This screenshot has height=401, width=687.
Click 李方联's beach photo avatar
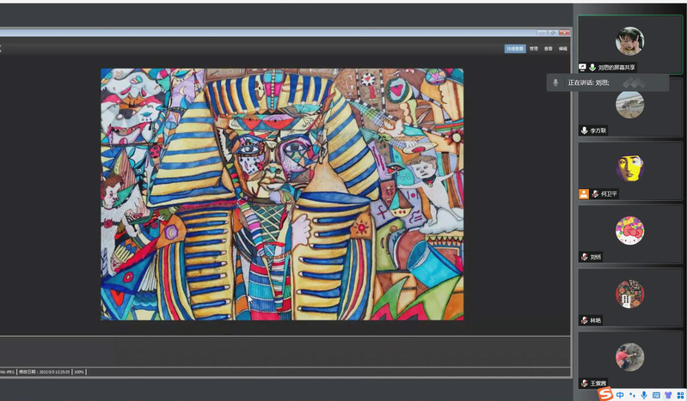click(x=629, y=104)
